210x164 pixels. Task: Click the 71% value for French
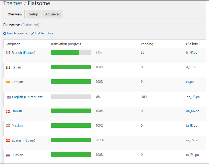(99, 53)
